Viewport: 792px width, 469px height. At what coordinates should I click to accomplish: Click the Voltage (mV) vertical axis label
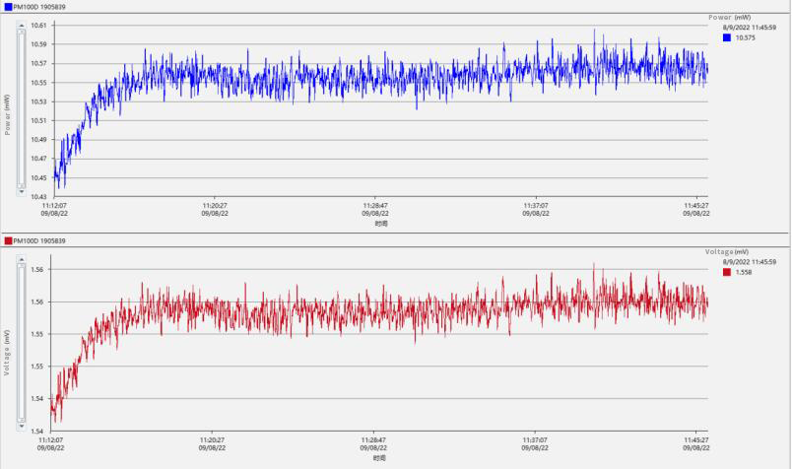(8, 353)
